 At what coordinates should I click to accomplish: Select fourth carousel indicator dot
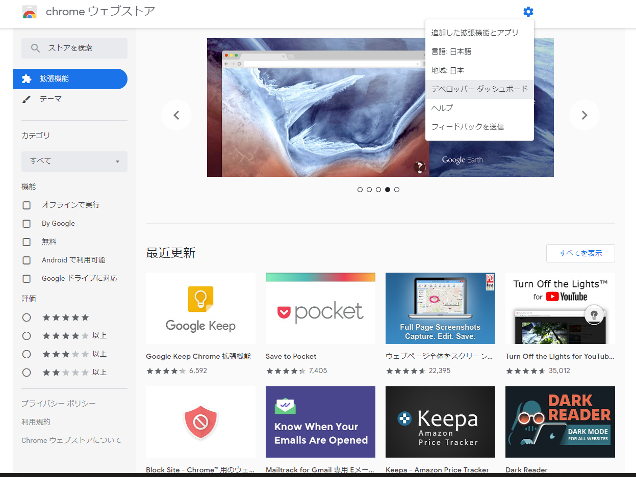click(388, 190)
